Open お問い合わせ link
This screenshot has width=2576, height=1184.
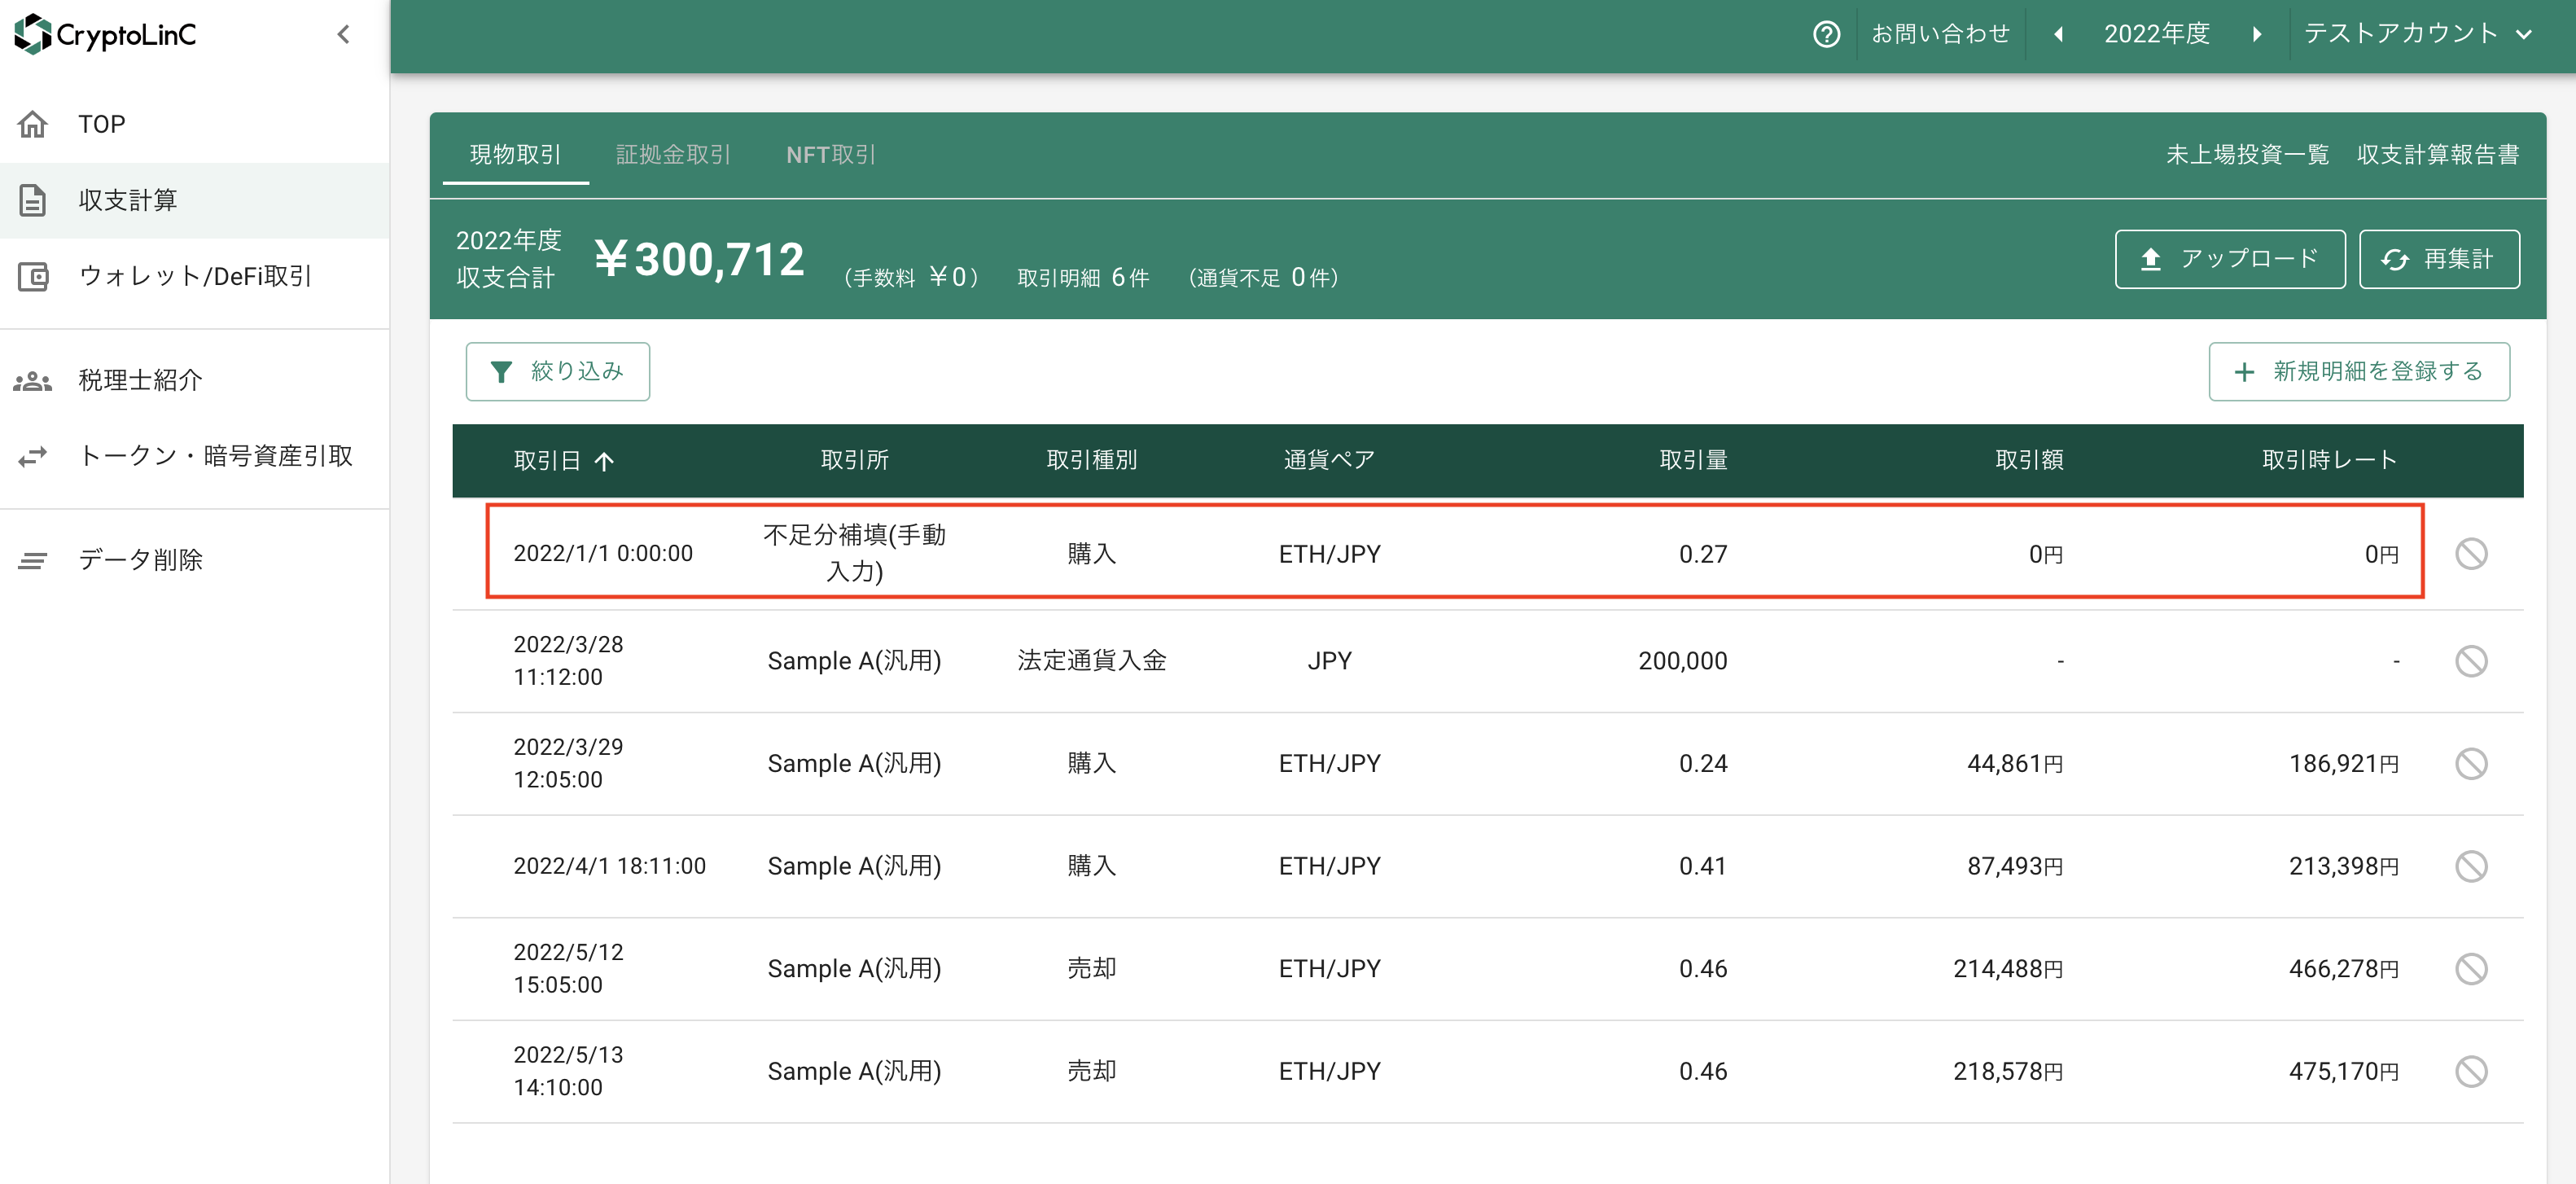point(1940,34)
